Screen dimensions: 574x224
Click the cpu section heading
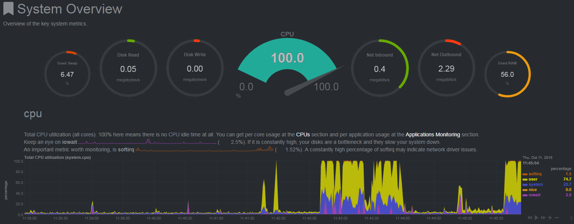click(33, 114)
